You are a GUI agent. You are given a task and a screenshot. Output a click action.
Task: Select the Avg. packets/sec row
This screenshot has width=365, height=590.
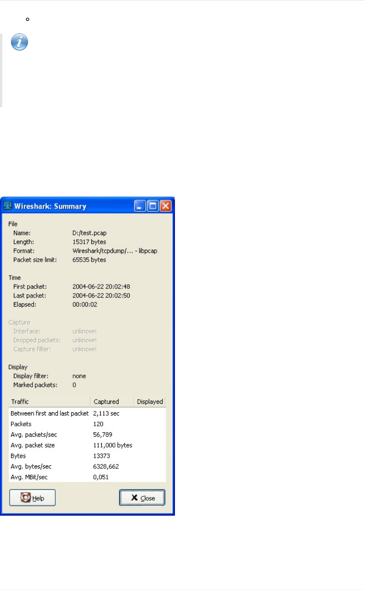pos(87,435)
